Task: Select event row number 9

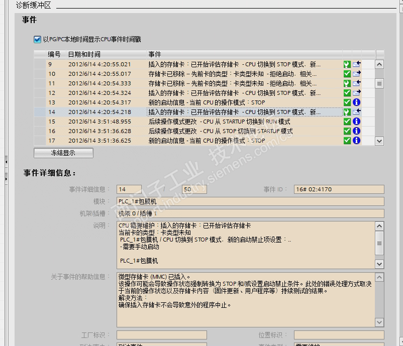Action: pos(197,64)
